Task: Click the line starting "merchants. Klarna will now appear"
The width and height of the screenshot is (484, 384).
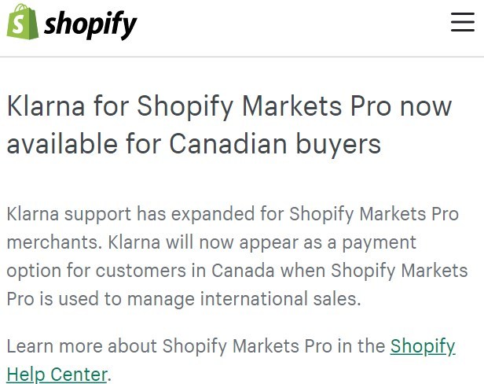Action: pyautogui.click(x=211, y=242)
